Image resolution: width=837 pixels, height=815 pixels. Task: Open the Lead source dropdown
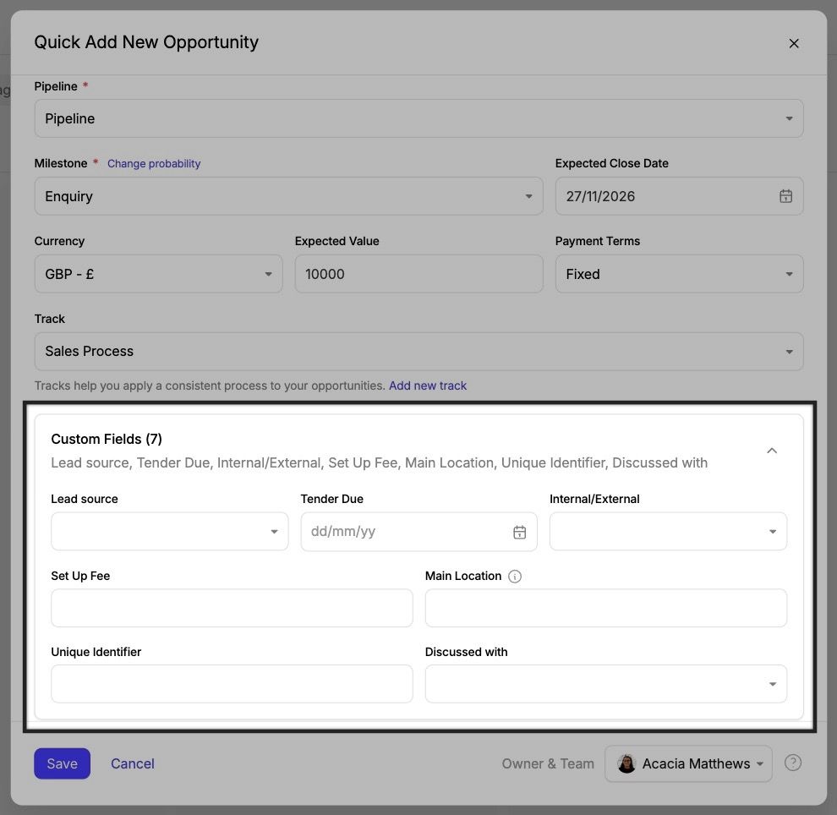(170, 532)
